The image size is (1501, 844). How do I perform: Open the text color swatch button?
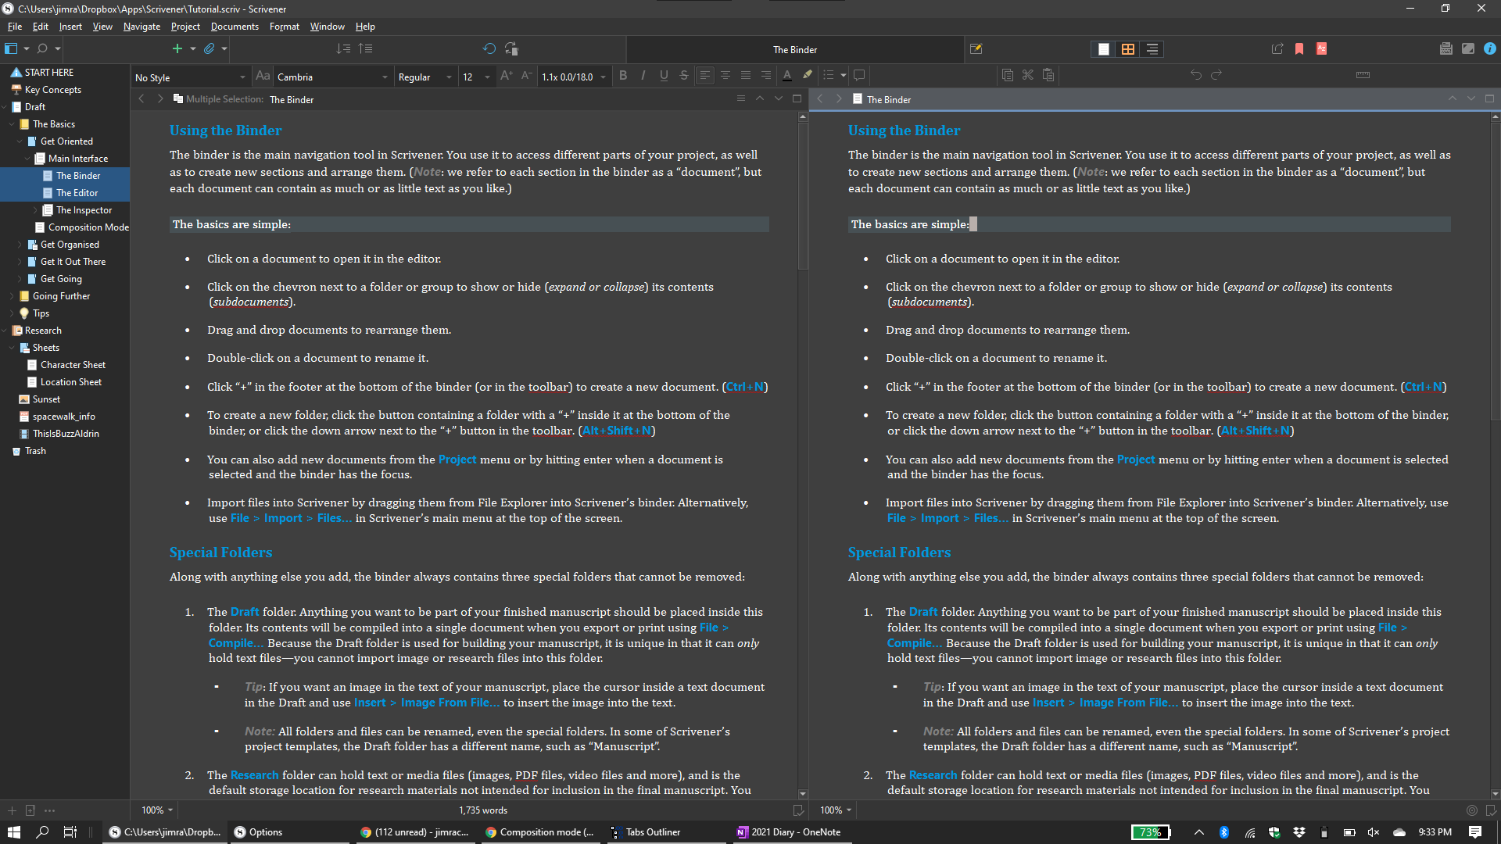tap(787, 76)
